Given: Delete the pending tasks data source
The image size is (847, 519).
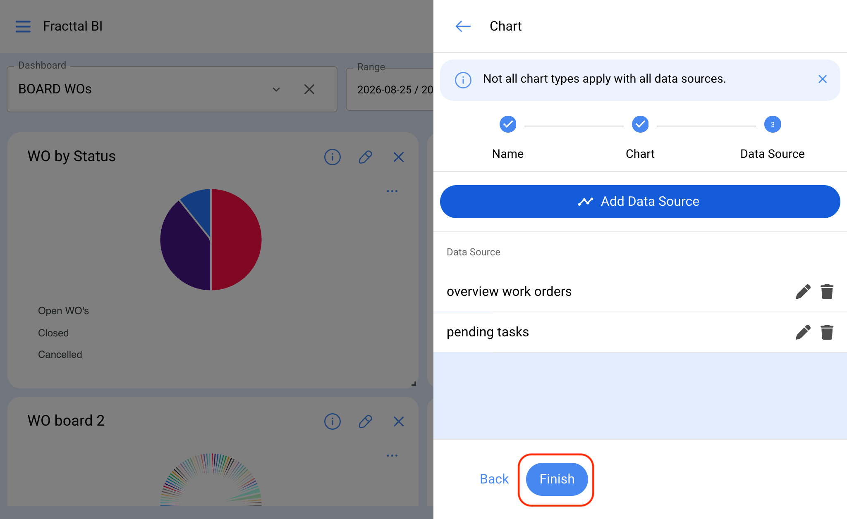Looking at the screenshot, I should click(827, 332).
